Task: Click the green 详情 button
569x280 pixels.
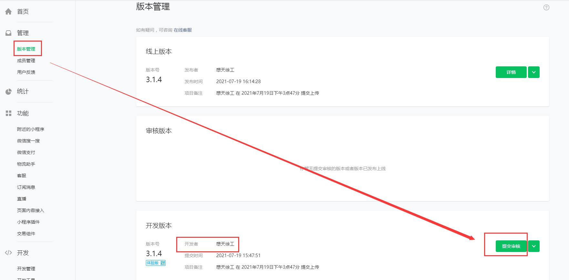Action: (511, 72)
